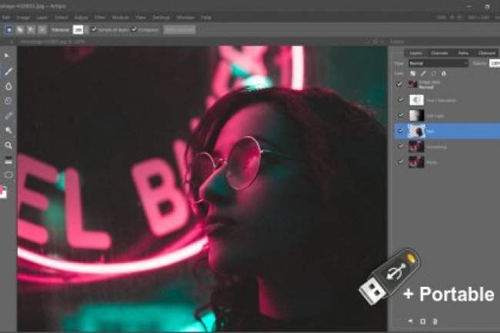Toggle visibility of top group layer

coord(399,84)
